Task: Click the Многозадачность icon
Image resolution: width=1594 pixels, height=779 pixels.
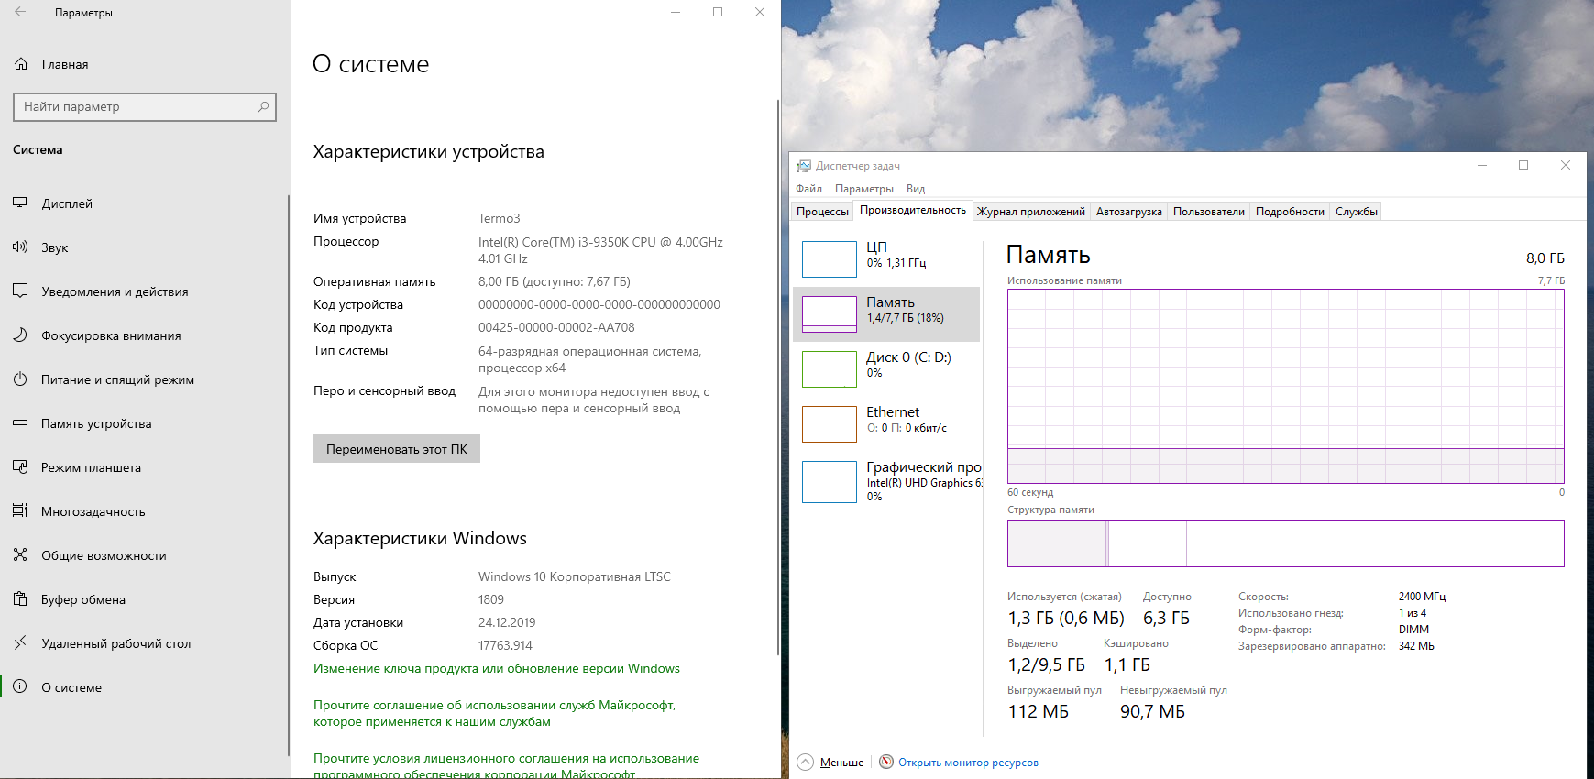Action: [x=20, y=510]
